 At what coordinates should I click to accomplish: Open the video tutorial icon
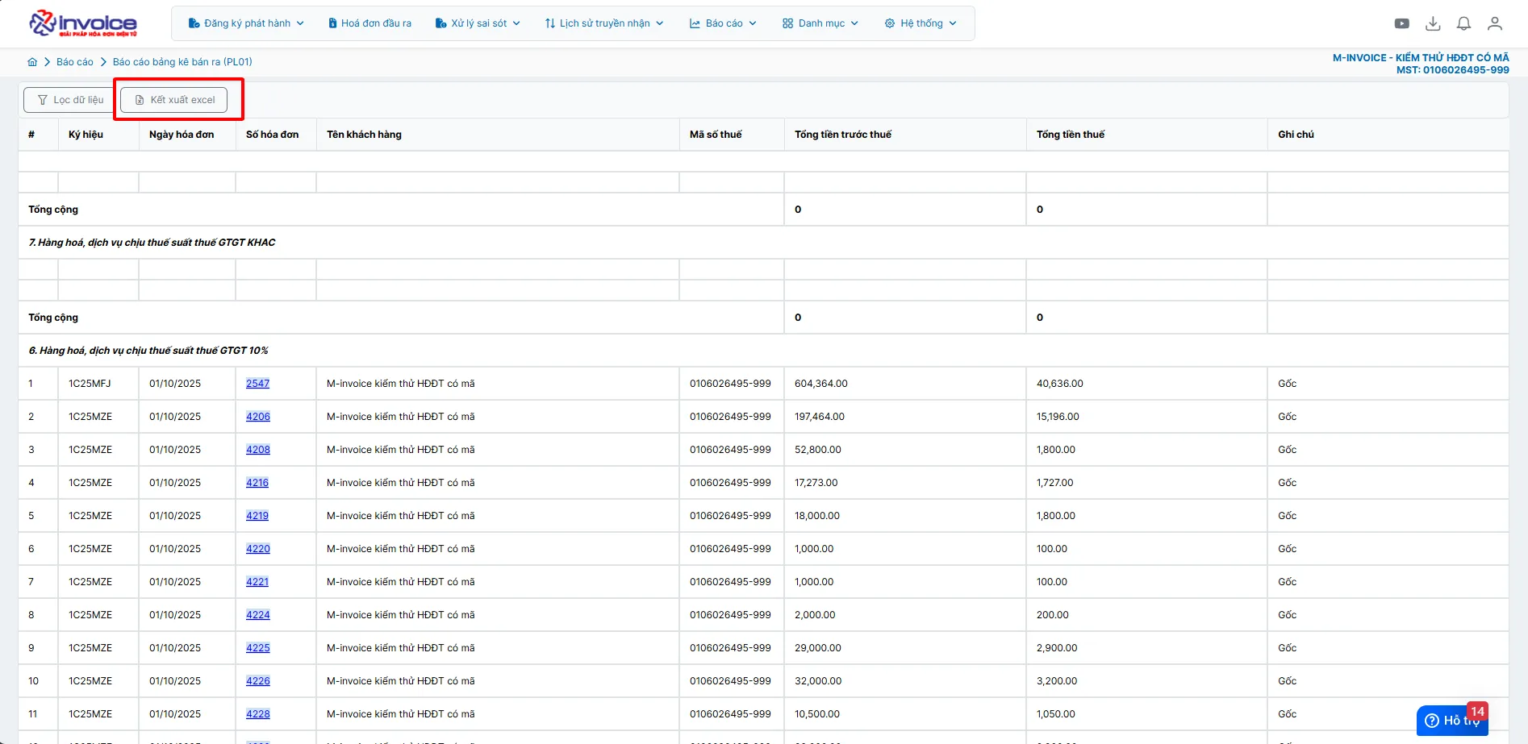tap(1402, 23)
